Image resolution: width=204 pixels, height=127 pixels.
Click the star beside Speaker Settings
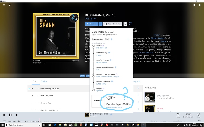click(111, 60)
